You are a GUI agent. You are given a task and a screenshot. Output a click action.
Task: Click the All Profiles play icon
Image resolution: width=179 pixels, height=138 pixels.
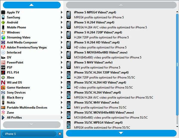click(3, 117)
